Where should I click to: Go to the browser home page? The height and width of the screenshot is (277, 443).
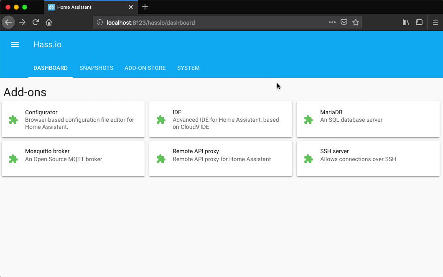49,22
